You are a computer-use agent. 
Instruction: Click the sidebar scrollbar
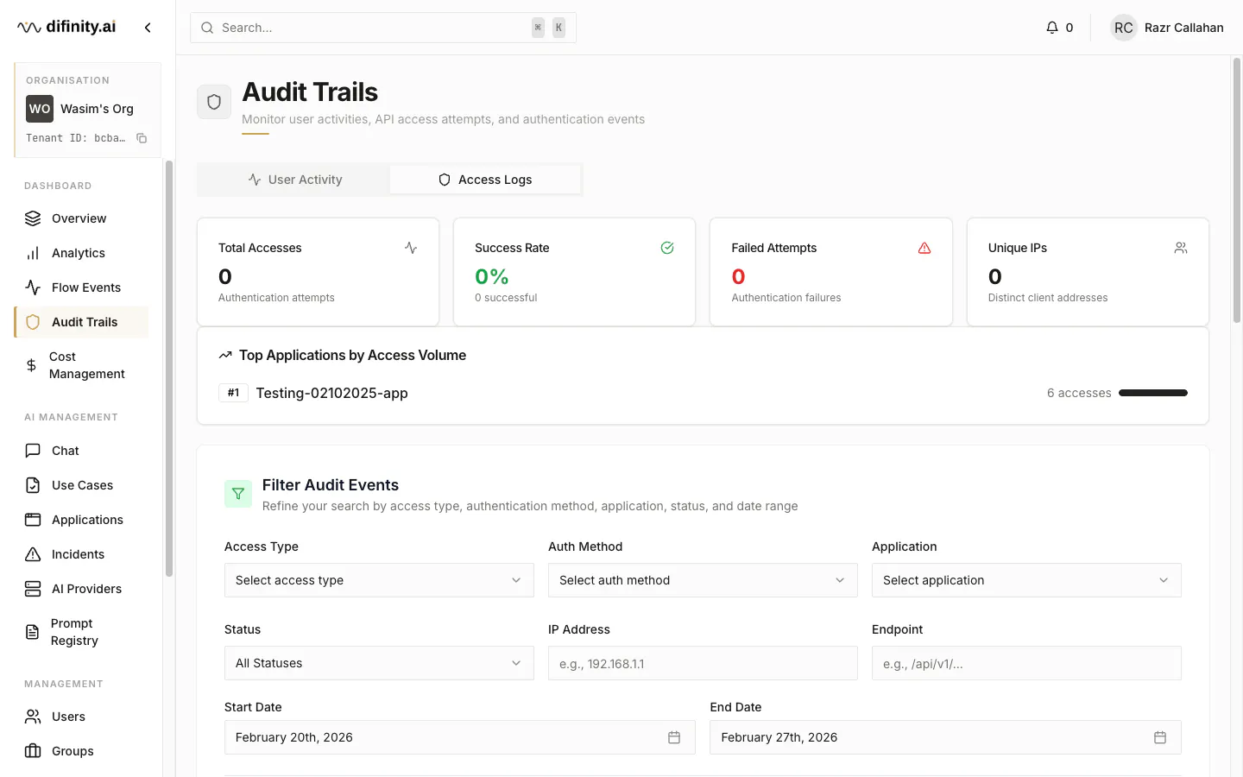click(169, 369)
